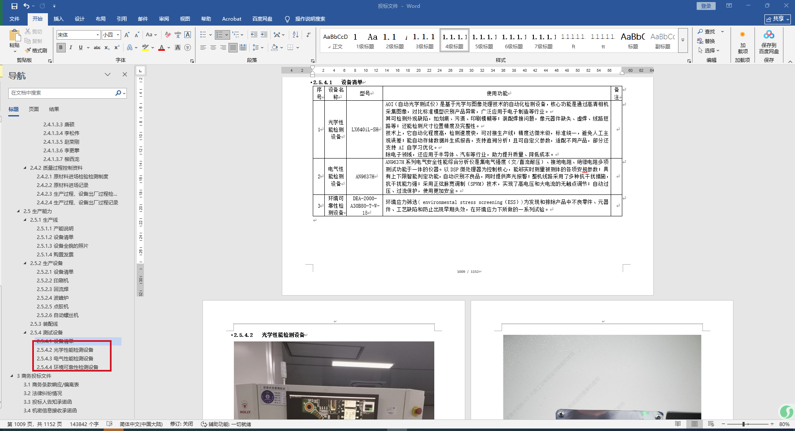Click the Save icon in the title bar
Image resolution: width=795 pixels, height=431 pixels.
point(14,6)
